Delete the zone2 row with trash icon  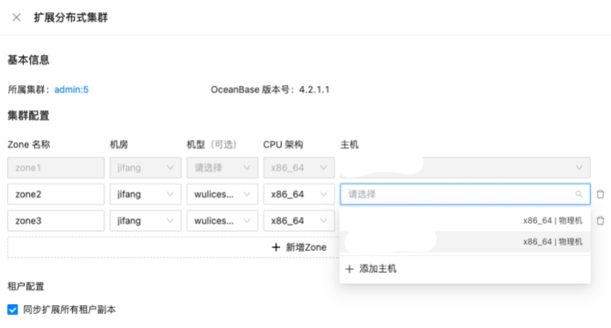point(600,194)
